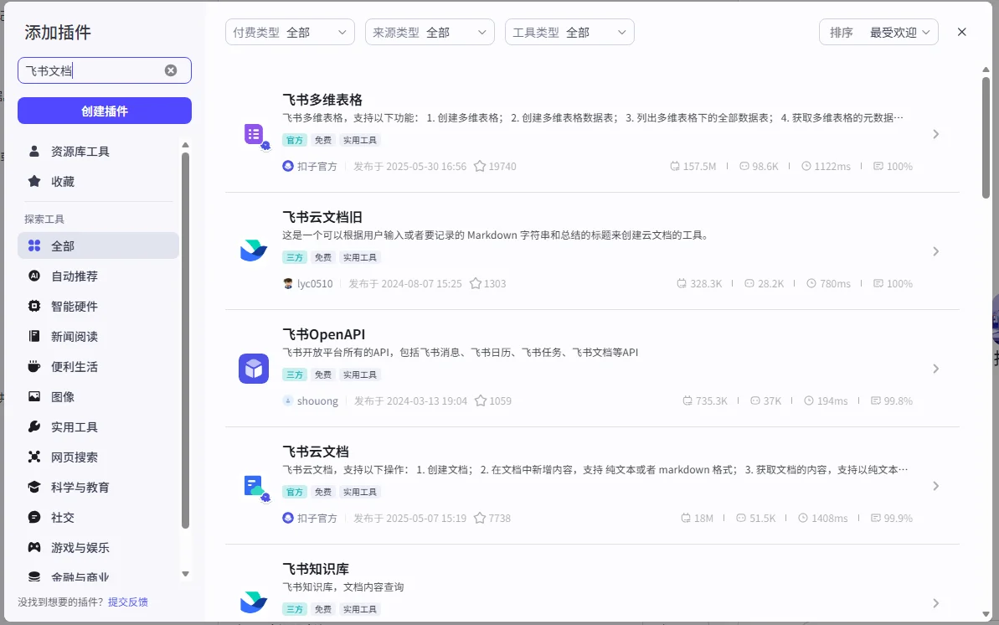Click the 1408ms response time
Viewport: 999px width, 625px height.
coord(823,518)
